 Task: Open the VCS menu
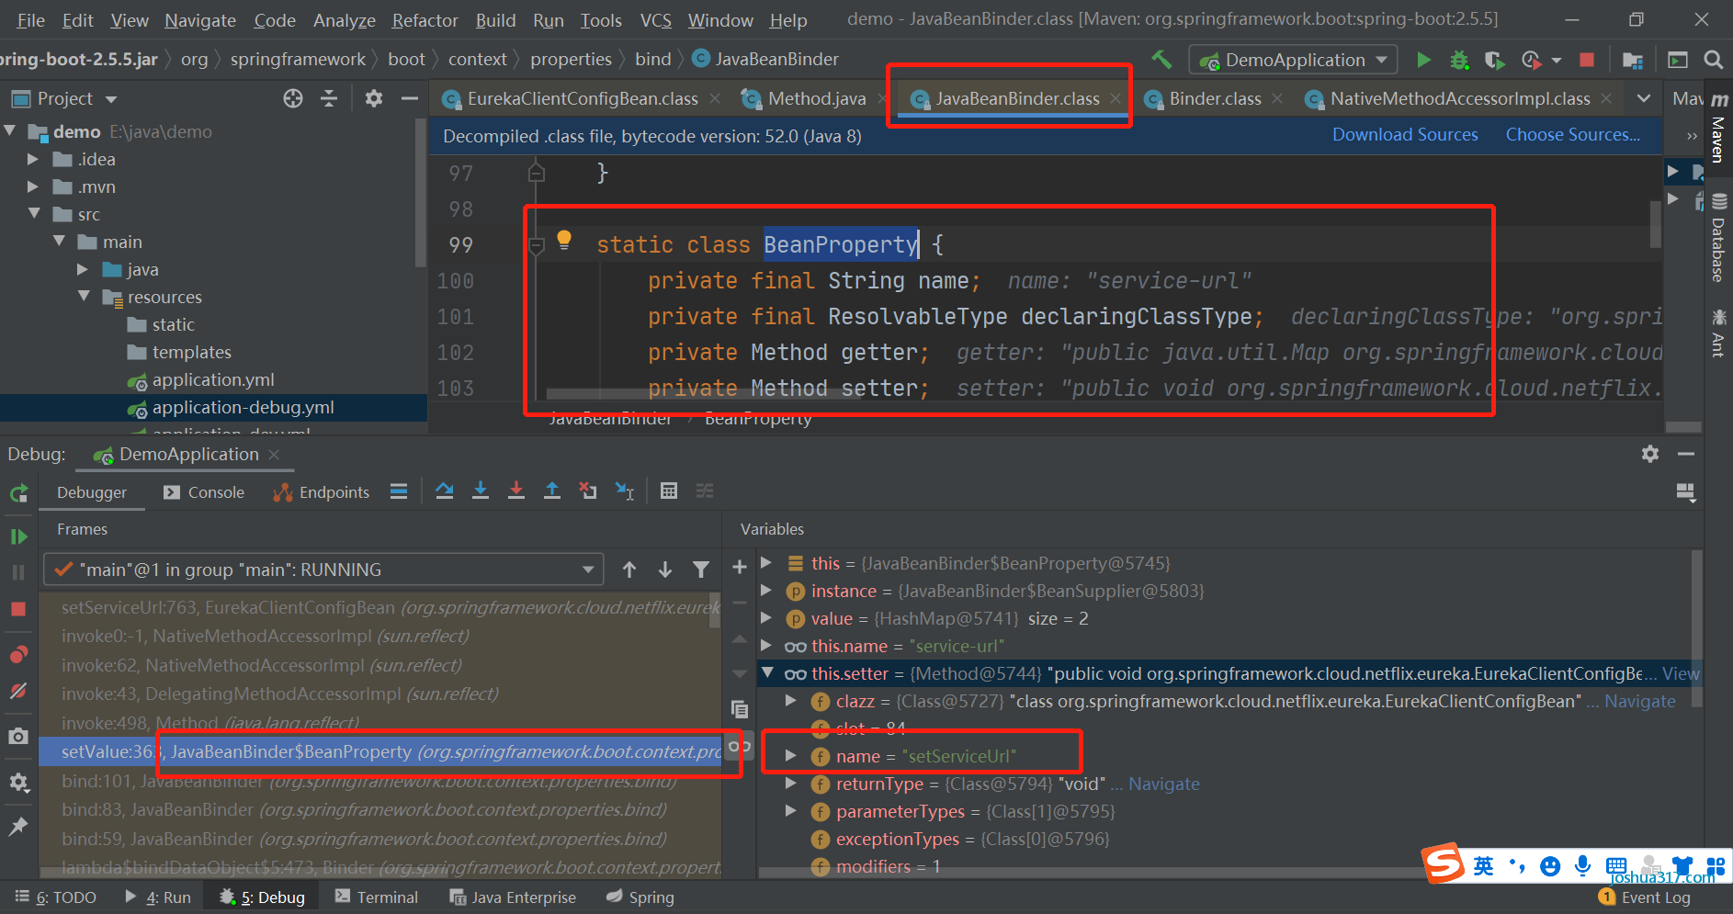[655, 20]
